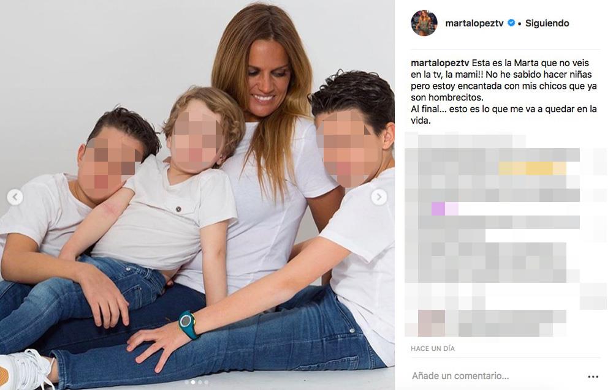
Task: Click martalopeztv username in the caption
Action: (x=440, y=63)
